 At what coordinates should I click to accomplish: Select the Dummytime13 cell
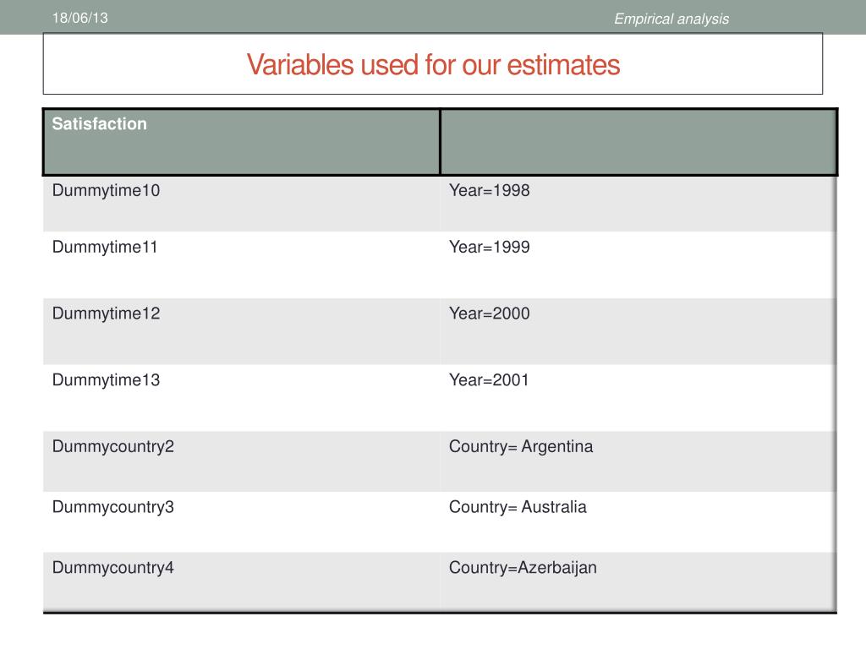click(241, 398)
